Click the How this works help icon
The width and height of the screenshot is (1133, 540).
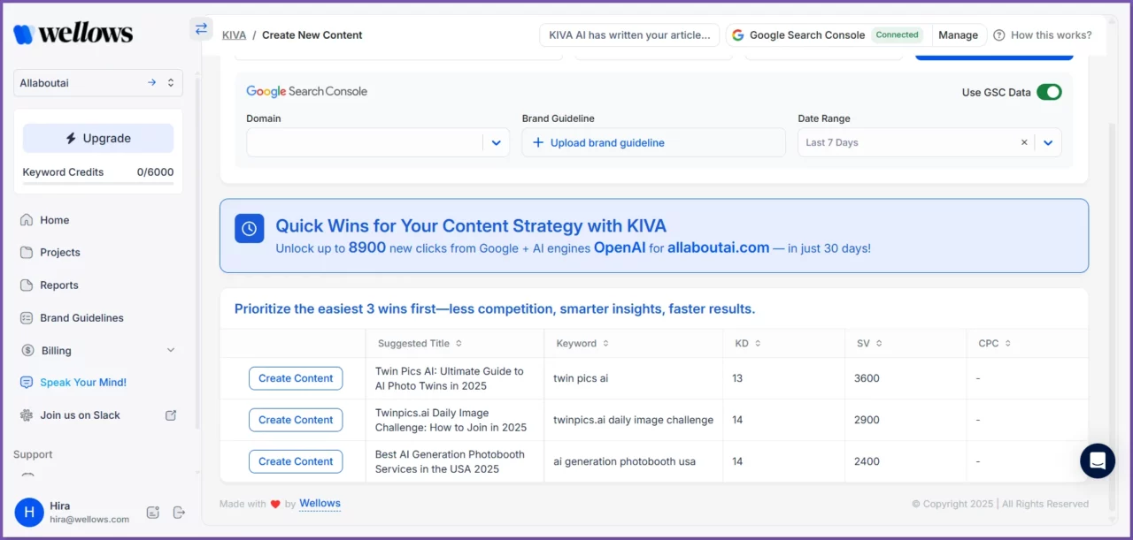(999, 35)
